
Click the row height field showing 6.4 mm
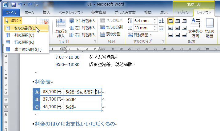[x=143, y=21]
